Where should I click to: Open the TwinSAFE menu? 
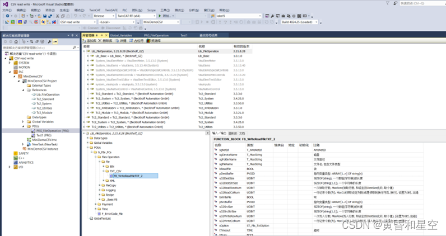112,10
